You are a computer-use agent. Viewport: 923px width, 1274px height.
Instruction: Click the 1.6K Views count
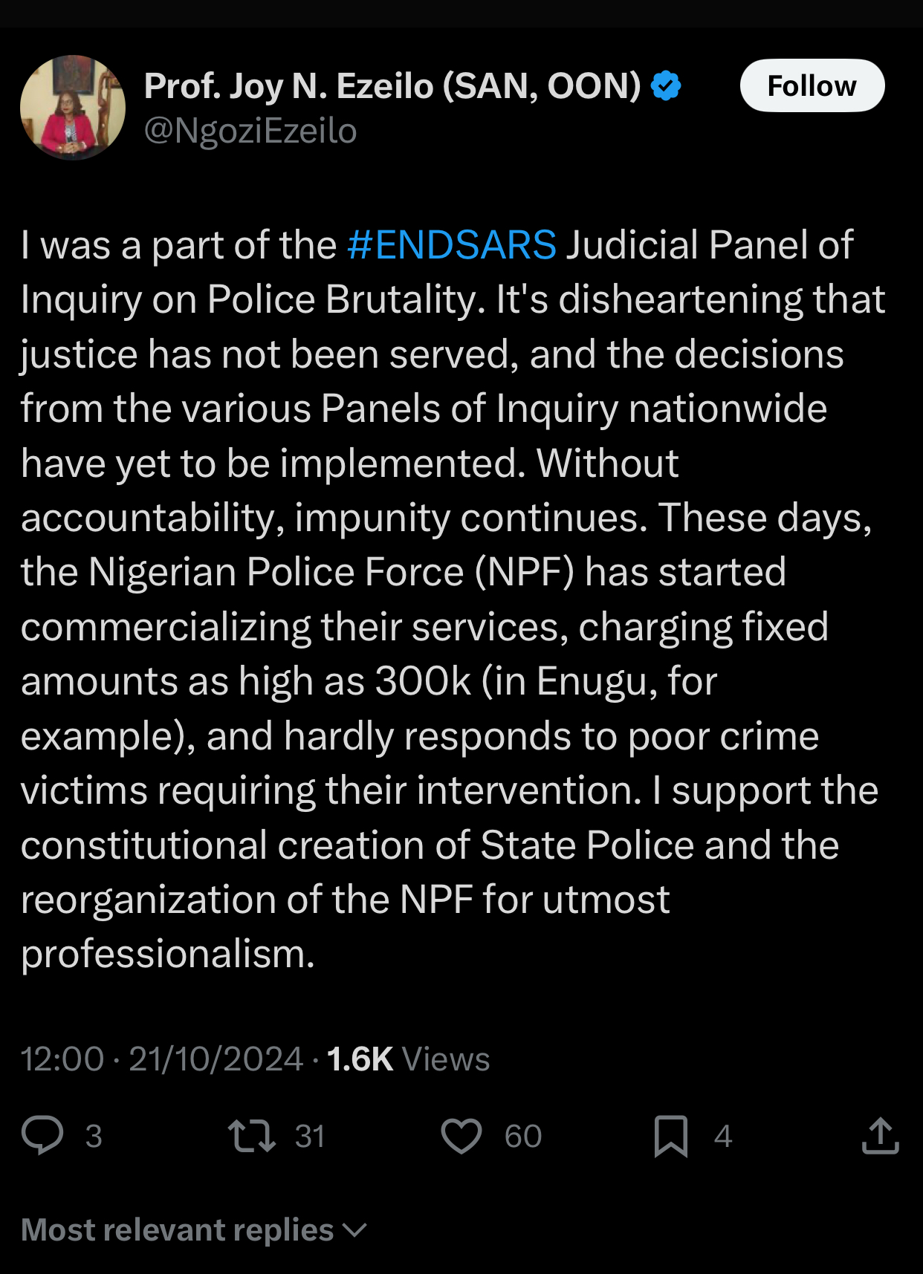tap(408, 1059)
